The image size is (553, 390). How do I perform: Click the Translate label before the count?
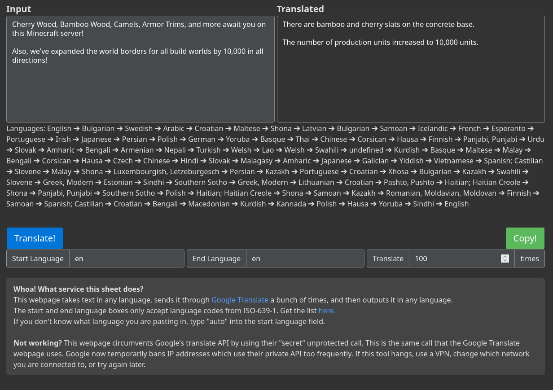(388, 259)
